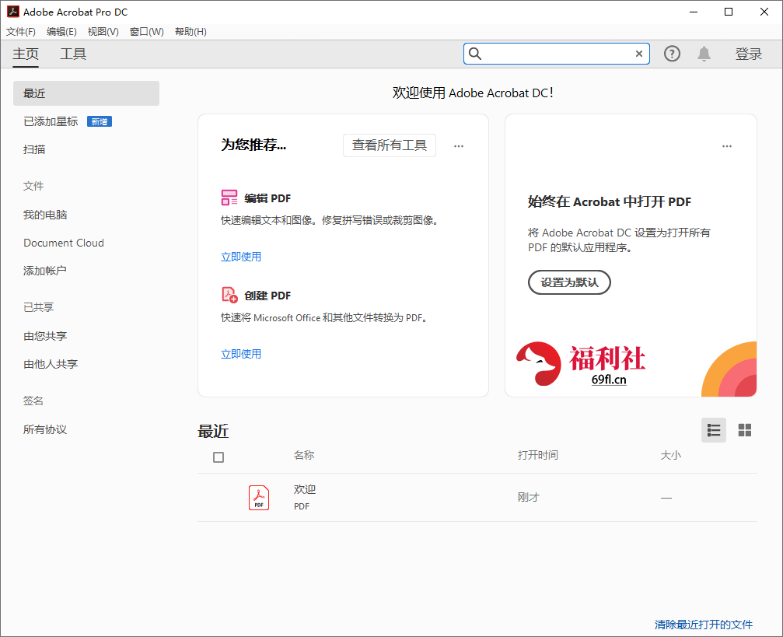
Task: Open the 帮助(H) menu
Action: [x=191, y=32]
